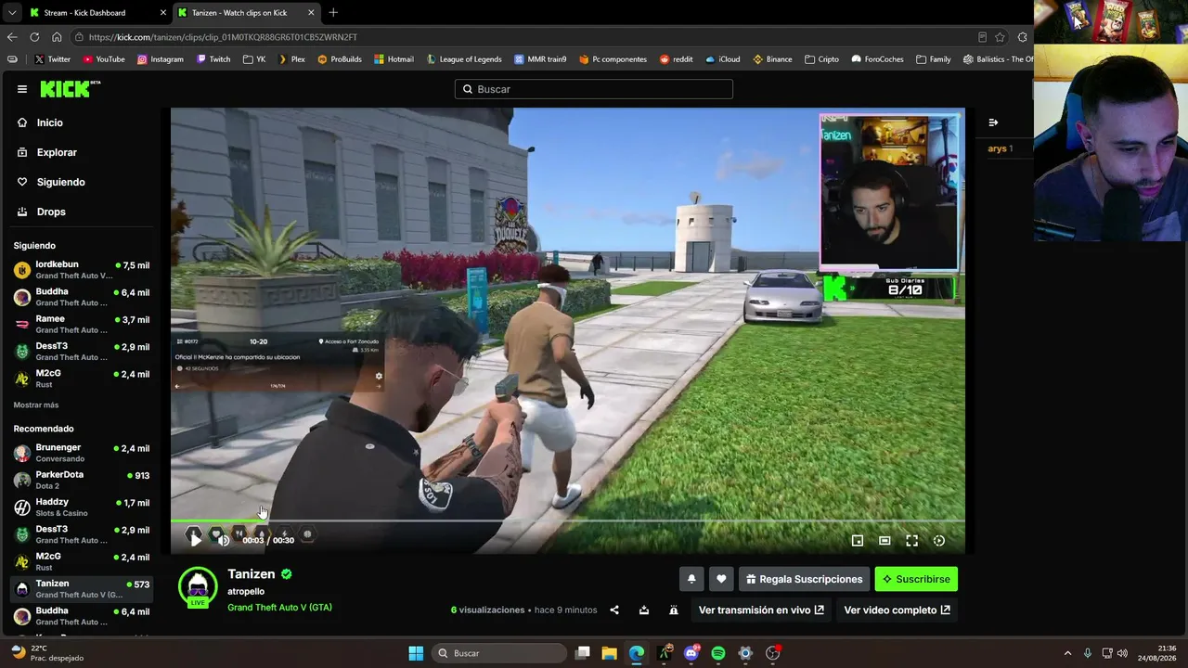Open the Twitter bookmark
This screenshot has width=1188, height=668.
point(52,59)
